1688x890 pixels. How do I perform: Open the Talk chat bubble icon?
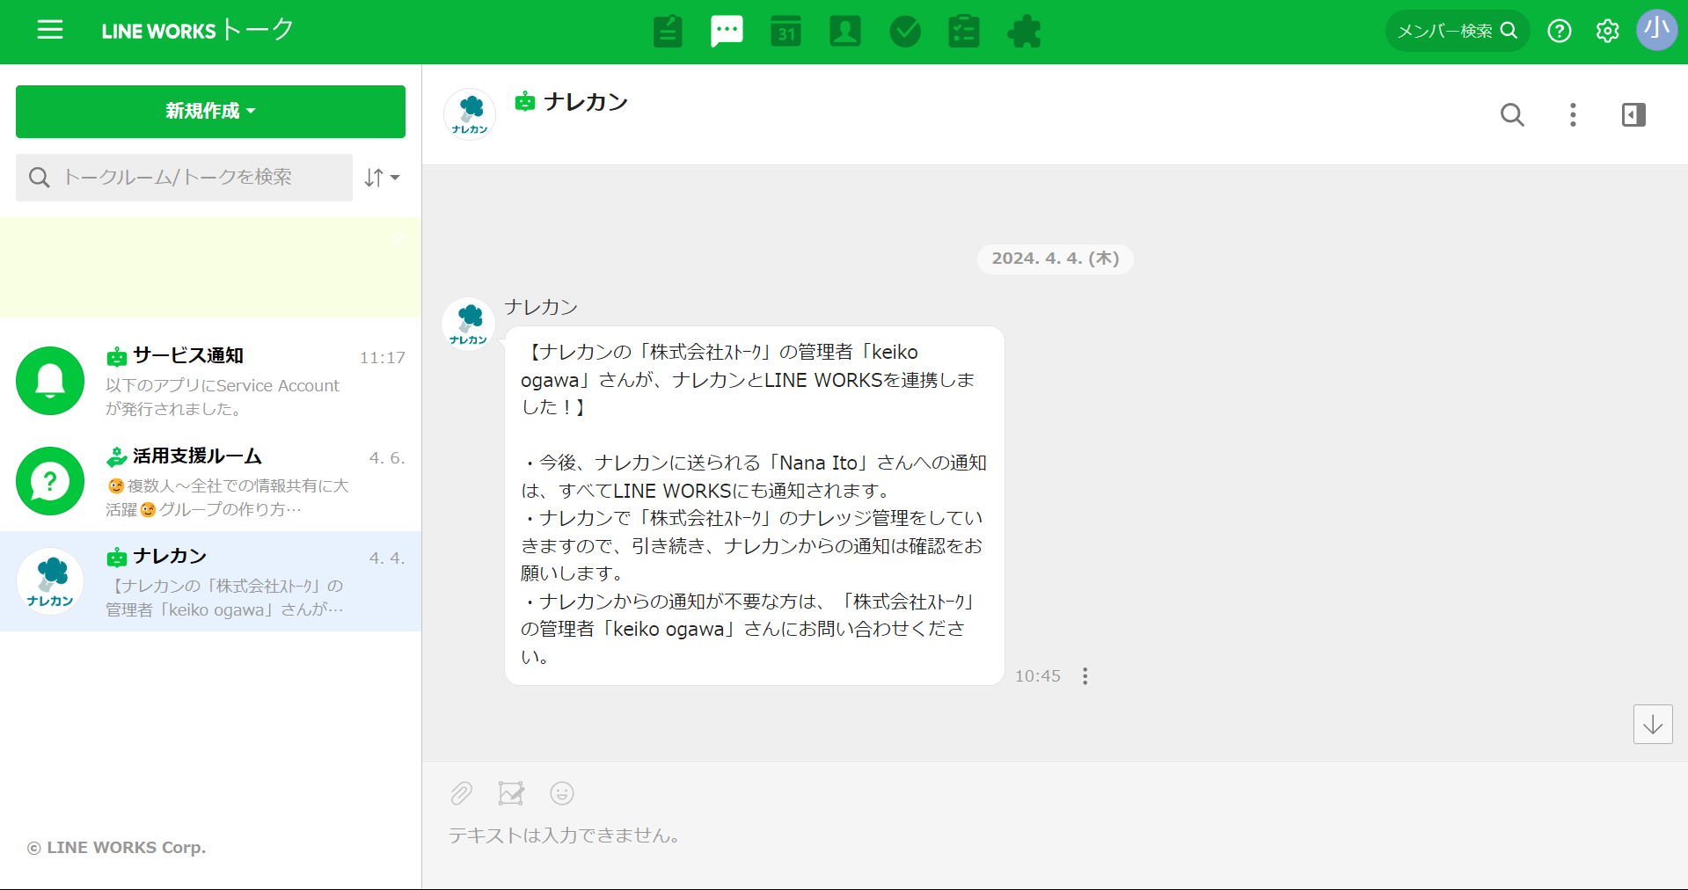pos(727,31)
